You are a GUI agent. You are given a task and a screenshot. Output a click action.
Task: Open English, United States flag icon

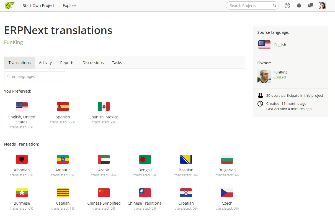tap(22, 106)
